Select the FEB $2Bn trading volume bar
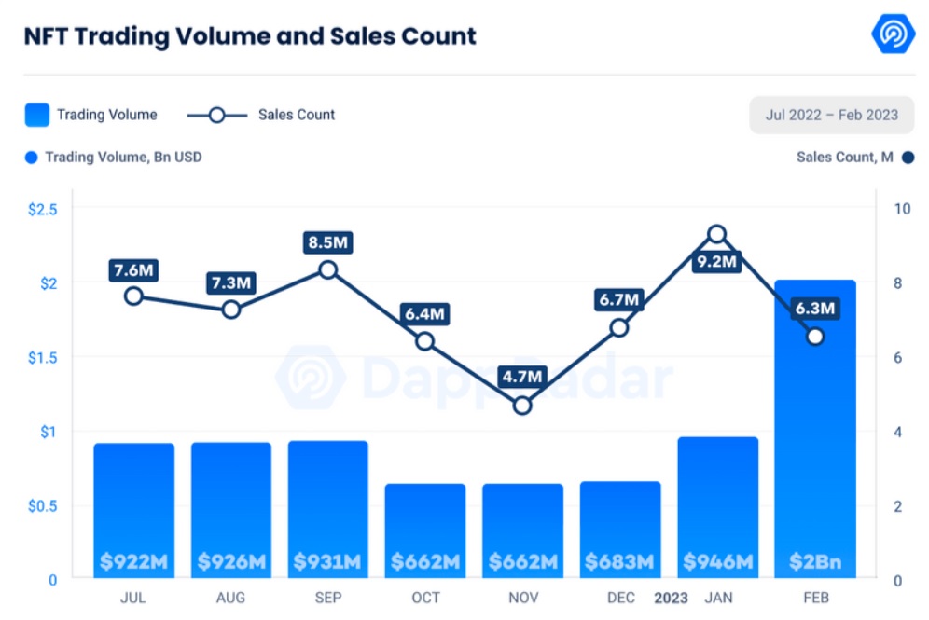This screenshot has width=929, height=620. coord(815,429)
